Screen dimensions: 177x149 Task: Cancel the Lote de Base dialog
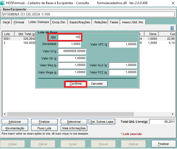pos(97,84)
